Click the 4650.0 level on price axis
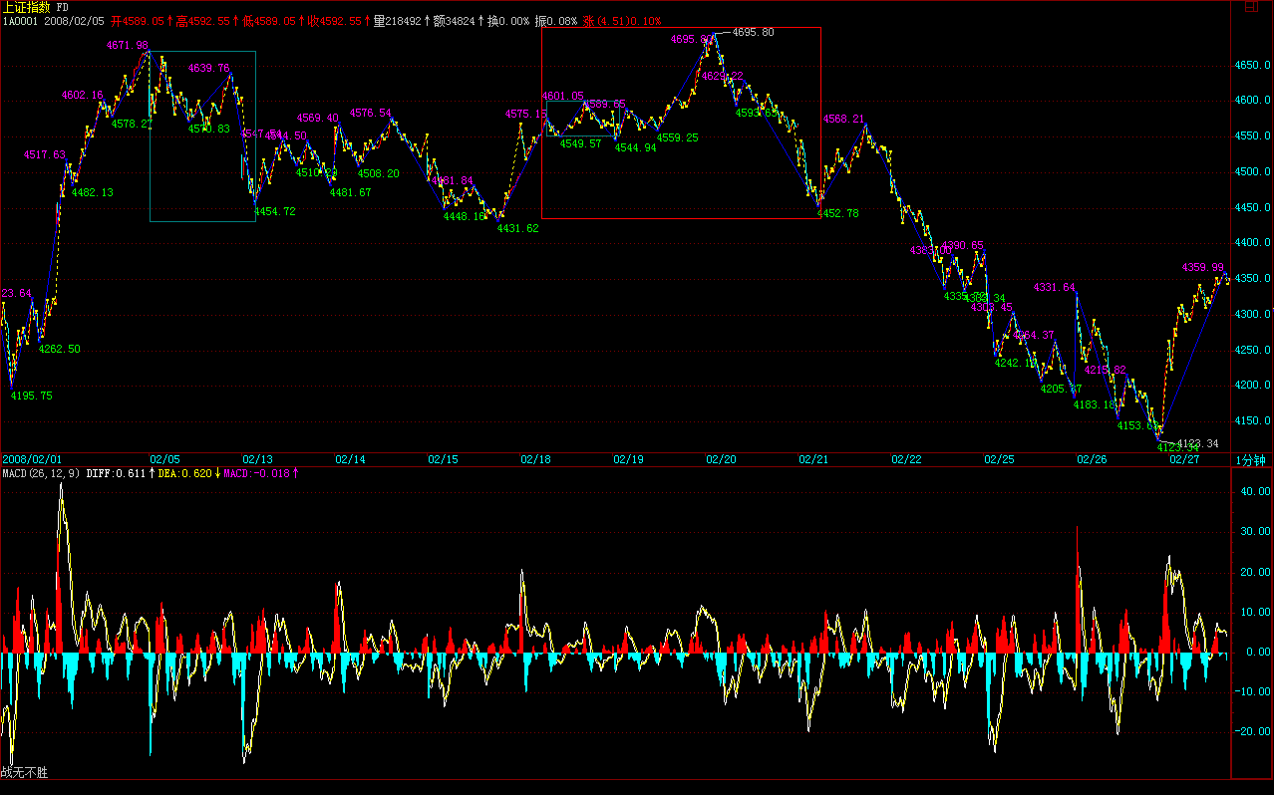 click(1254, 65)
